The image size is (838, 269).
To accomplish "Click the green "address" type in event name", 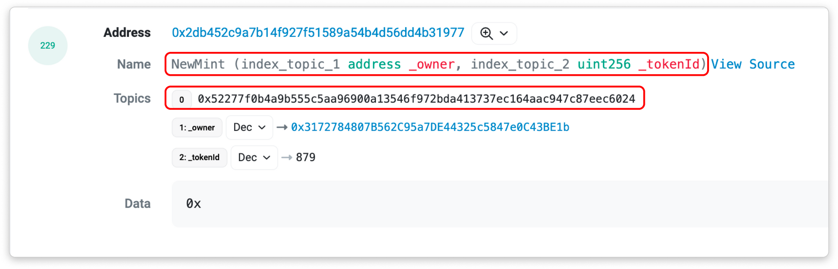I will [374, 64].
